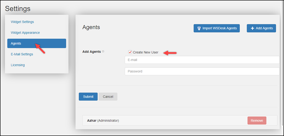Click the Settings page title
284x136 pixels.
click(x=17, y=9)
